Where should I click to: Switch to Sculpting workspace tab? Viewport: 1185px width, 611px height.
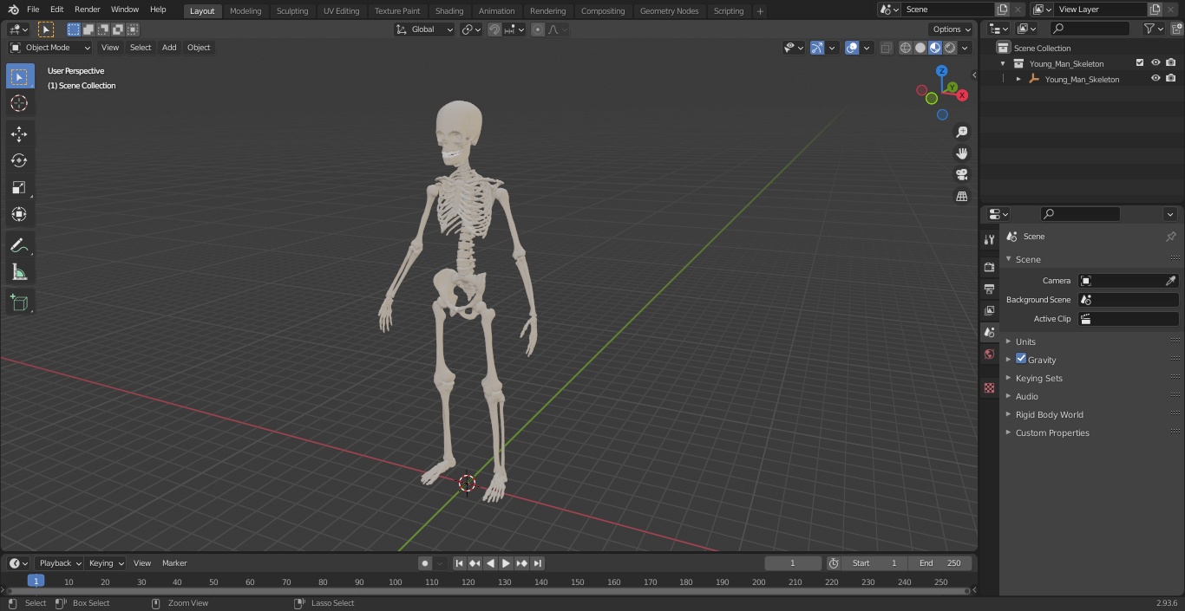pos(292,10)
